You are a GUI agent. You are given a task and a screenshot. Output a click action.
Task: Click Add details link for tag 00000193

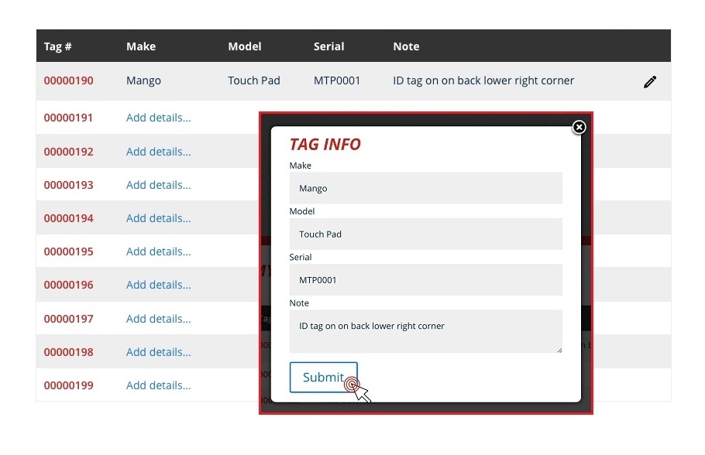click(158, 185)
